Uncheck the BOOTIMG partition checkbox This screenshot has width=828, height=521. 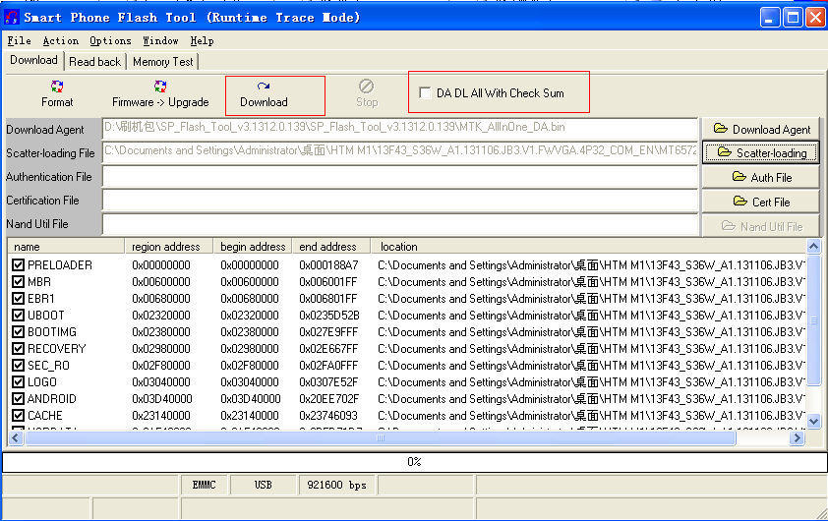18,332
